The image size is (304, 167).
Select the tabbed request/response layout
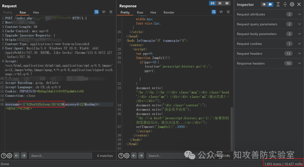coord(227,3)
